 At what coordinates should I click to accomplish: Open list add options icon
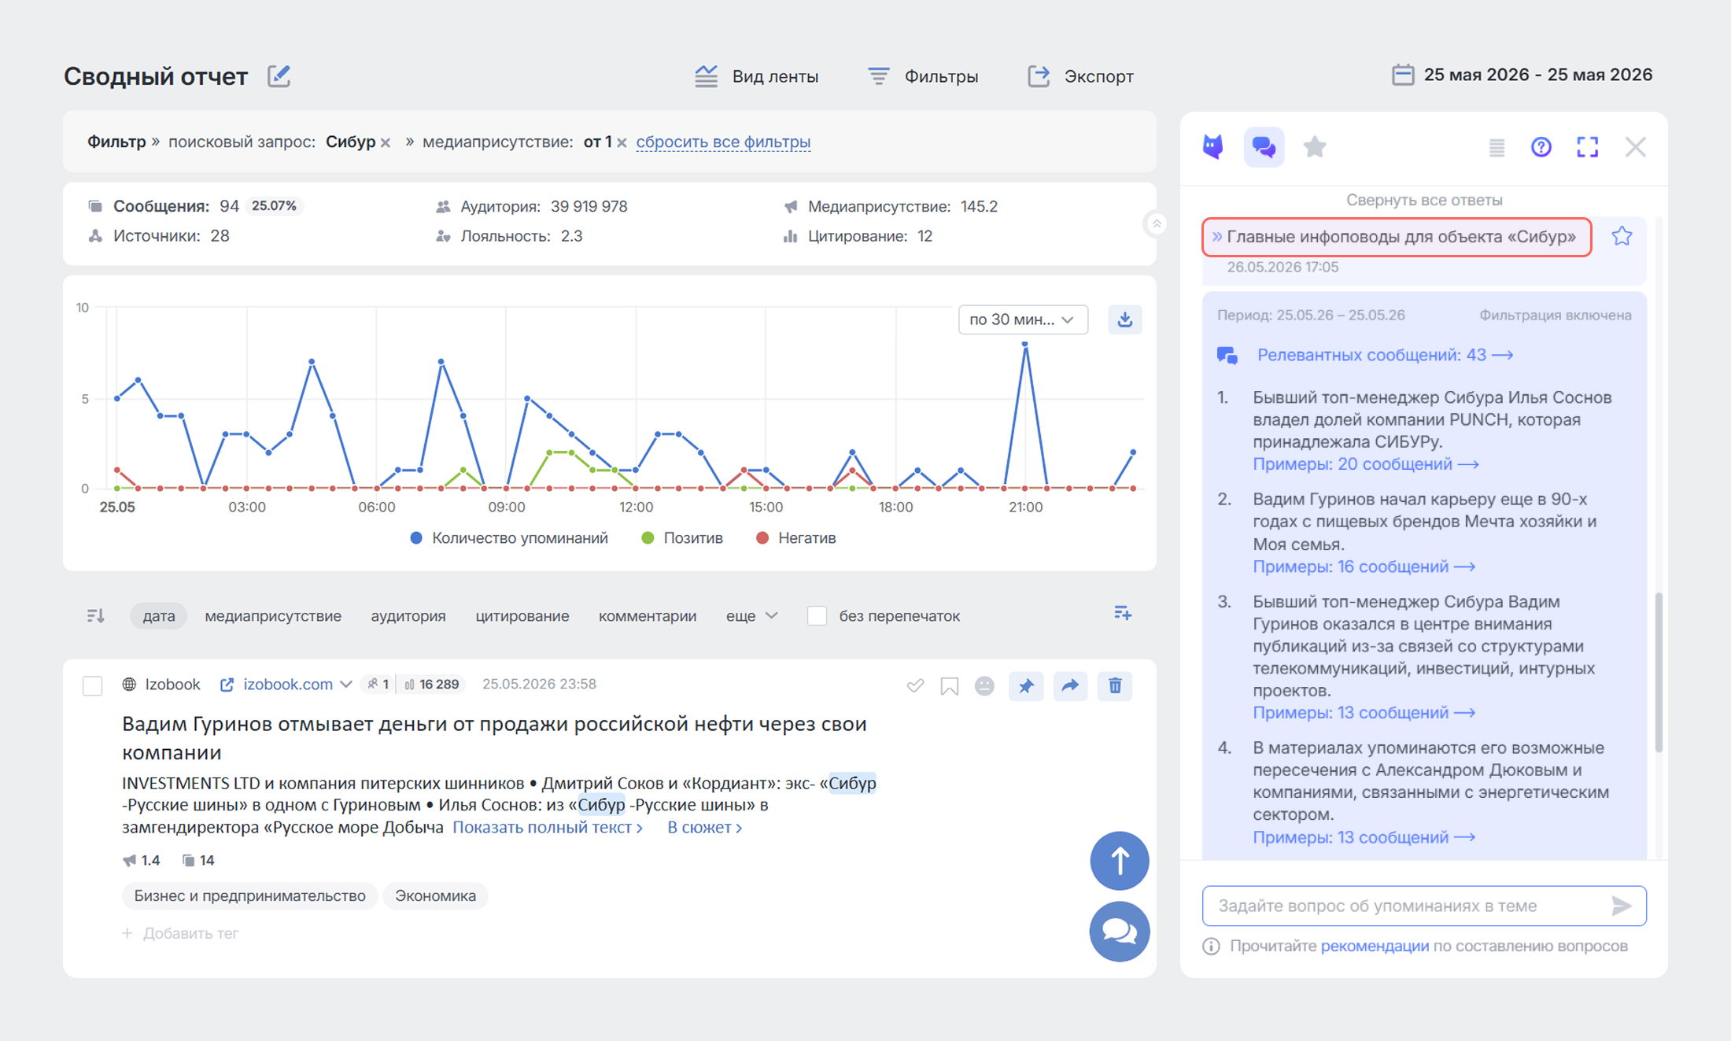tap(1123, 613)
